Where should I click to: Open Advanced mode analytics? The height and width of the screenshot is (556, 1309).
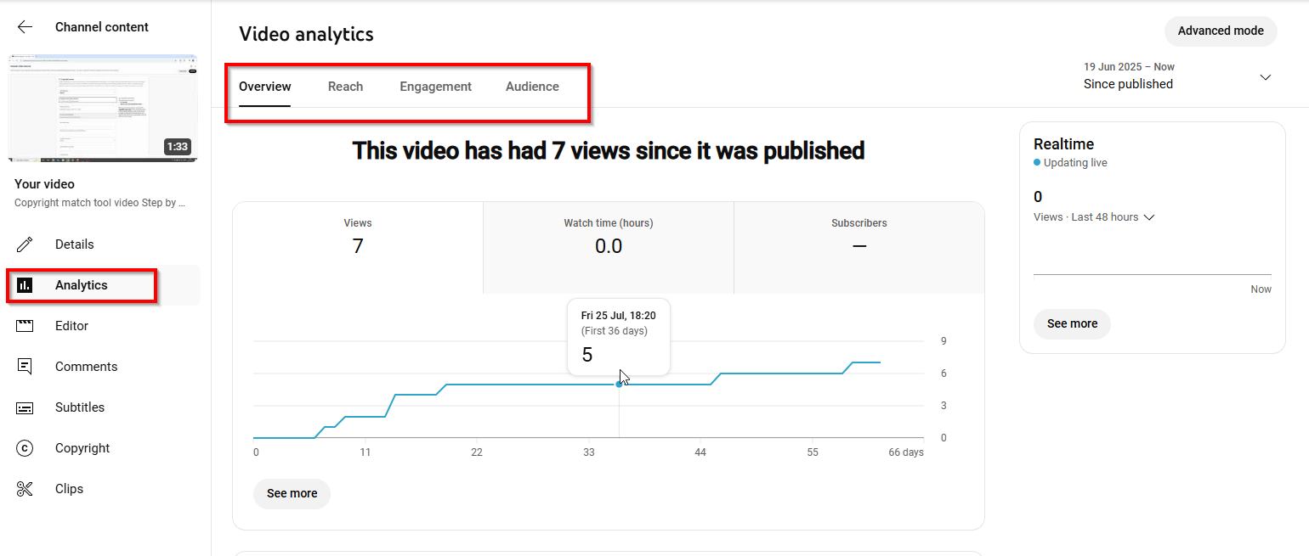point(1221,31)
